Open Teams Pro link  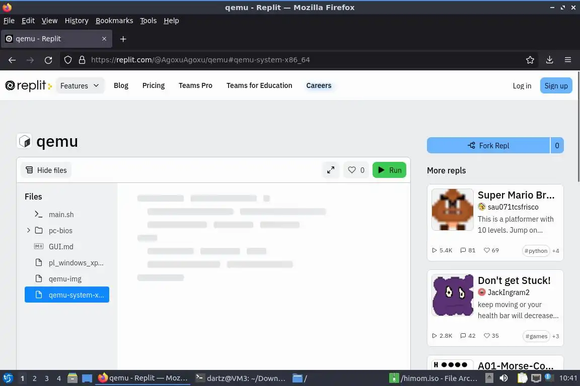195,86
